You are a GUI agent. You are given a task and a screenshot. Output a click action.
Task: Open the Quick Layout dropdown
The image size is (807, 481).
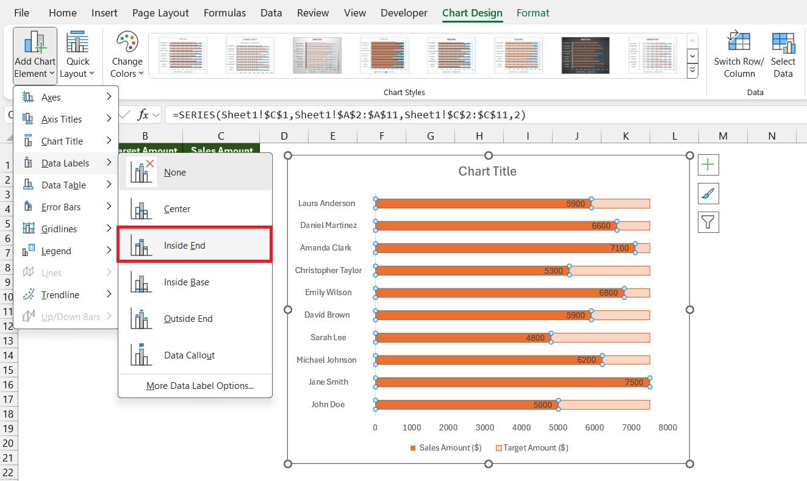(x=77, y=55)
